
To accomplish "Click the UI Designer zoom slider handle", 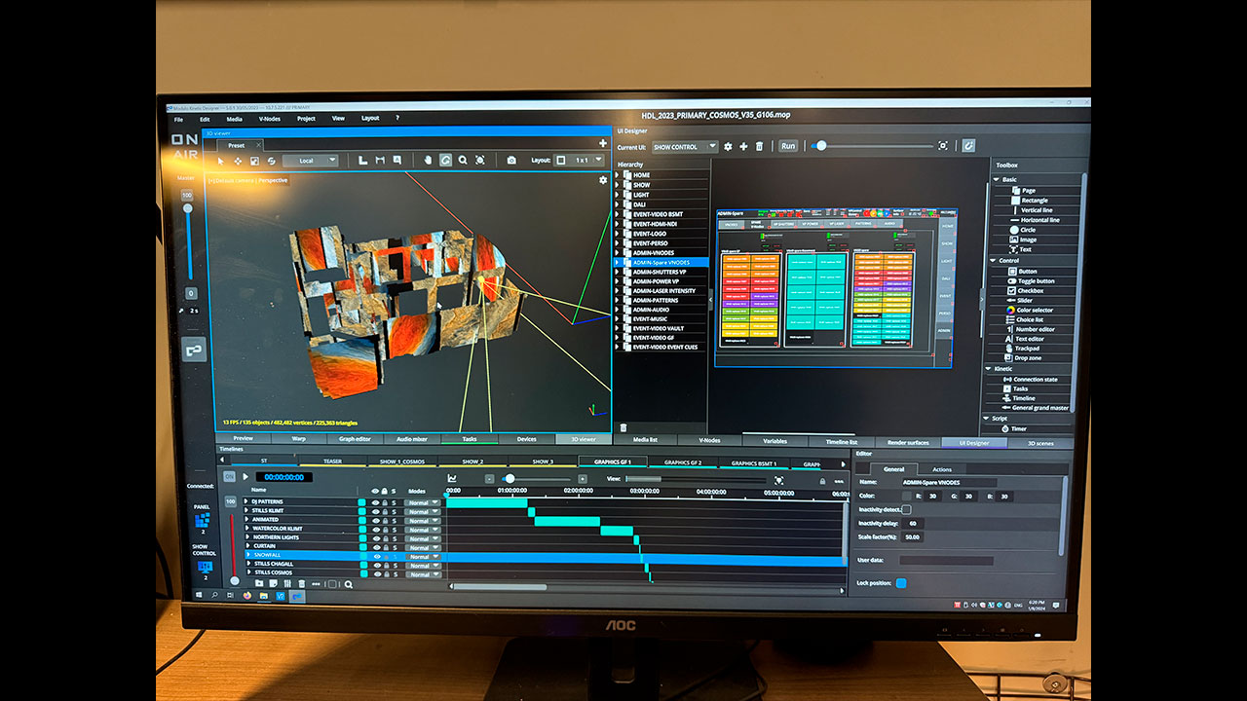I will coord(821,146).
